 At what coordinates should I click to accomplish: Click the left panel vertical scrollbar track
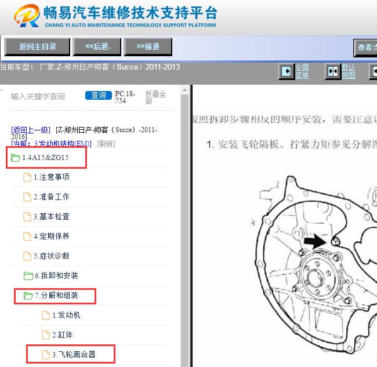(184, 231)
